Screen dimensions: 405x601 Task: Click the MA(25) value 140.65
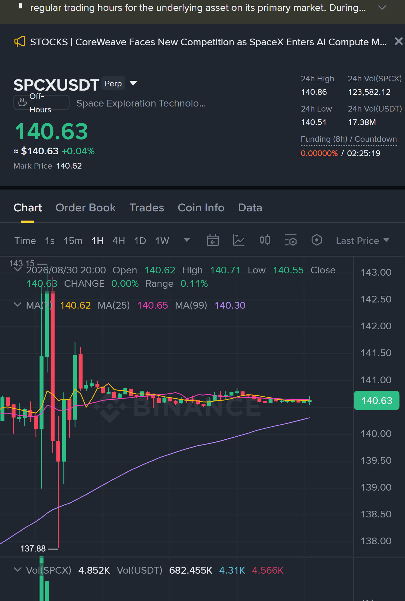click(153, 305)
